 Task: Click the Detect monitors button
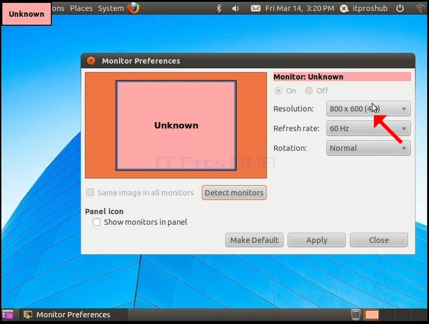pyautogui.click(x=234, y=193)
